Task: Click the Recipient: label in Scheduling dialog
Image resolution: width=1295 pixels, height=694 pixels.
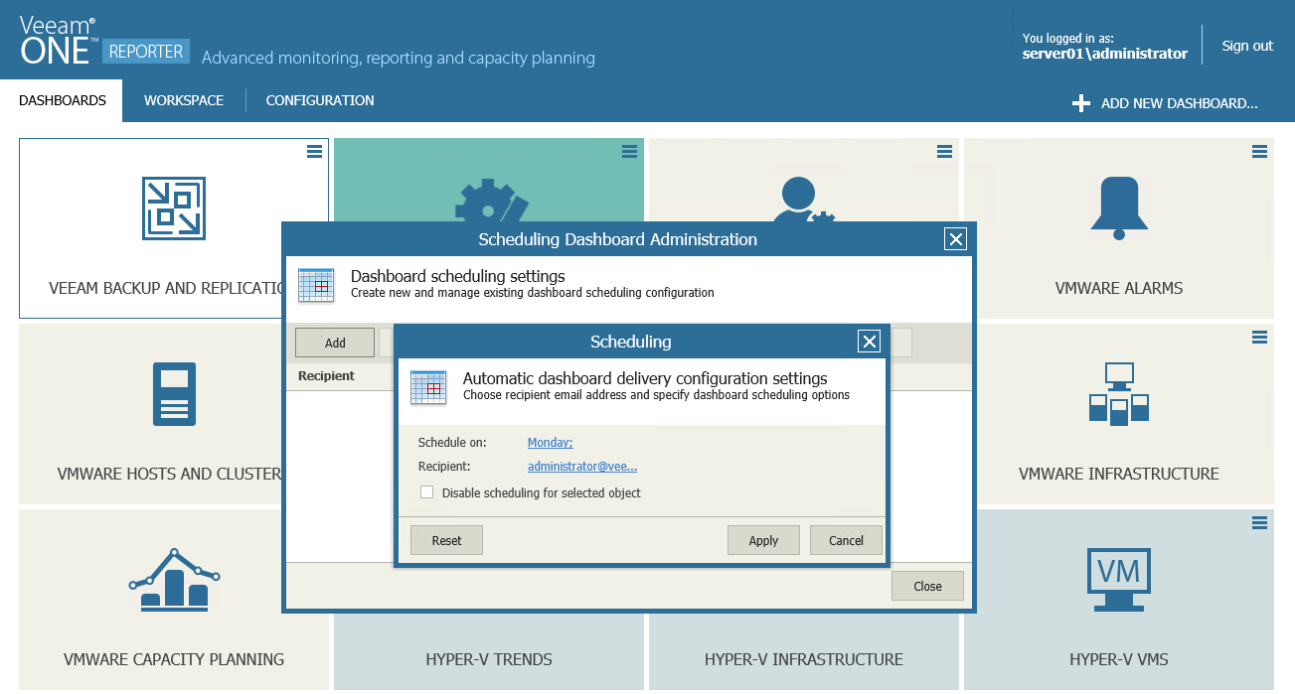Action: pyautogui.click(x=444, y=466)
